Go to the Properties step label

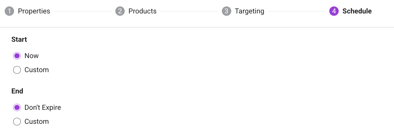(x=34, y=11)
